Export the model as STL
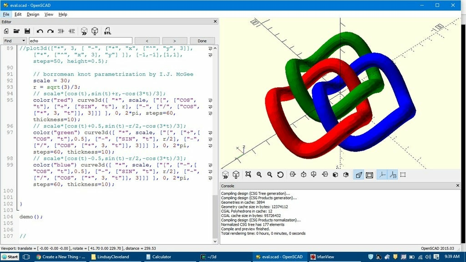466x262 pixels. tap(108, 31)
